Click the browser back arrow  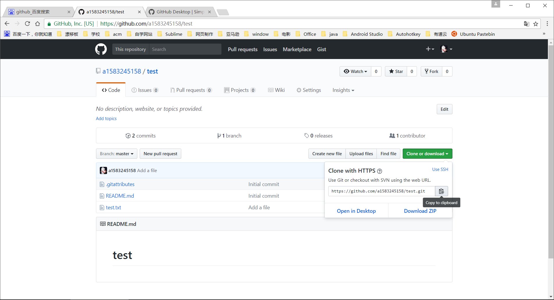point(7,24)
